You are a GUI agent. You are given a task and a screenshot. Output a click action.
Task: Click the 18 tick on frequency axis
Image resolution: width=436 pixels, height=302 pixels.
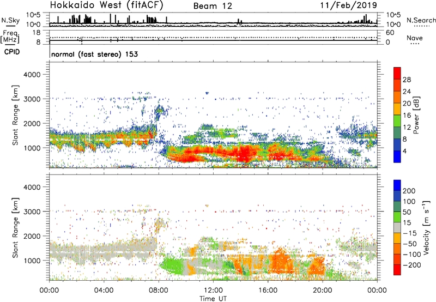point(37,33)
